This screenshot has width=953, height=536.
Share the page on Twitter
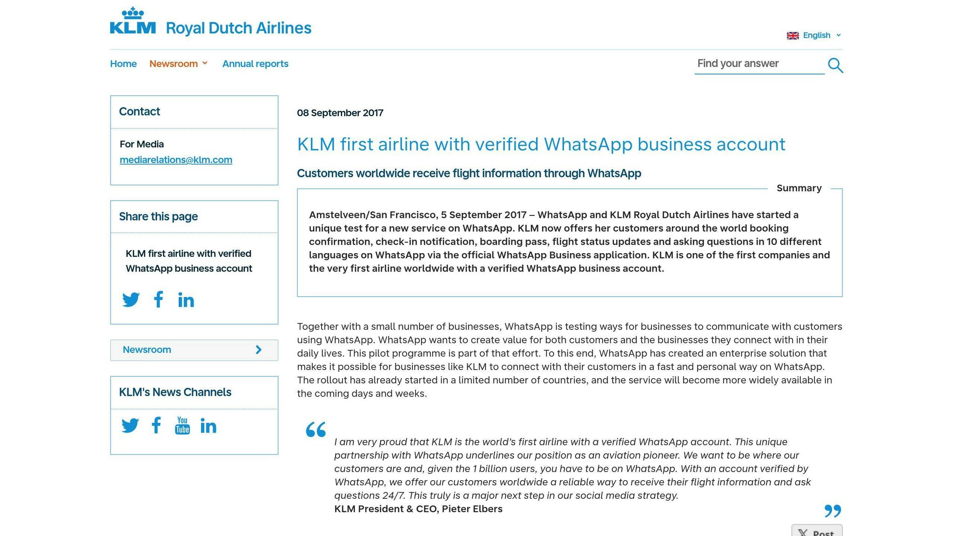(132, 300)
